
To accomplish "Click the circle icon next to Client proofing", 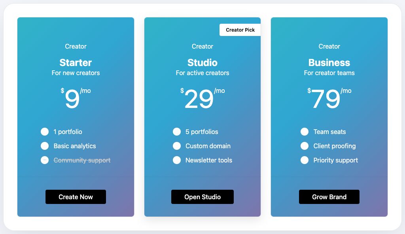I will click(x=305, y=146).
